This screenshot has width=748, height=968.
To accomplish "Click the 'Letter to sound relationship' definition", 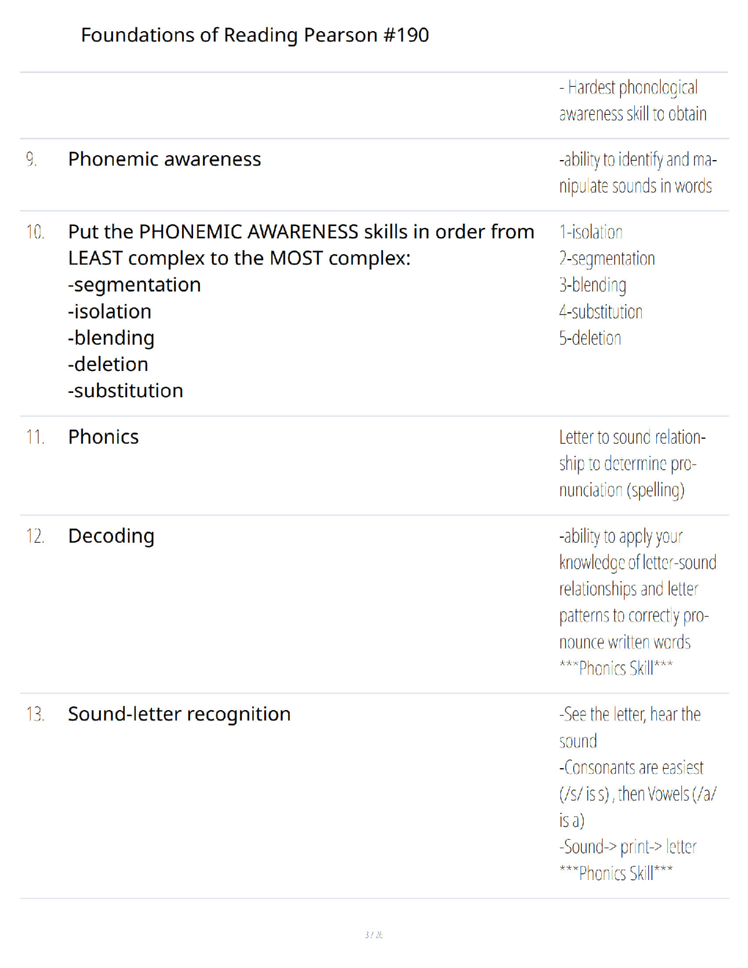I will point(632,463).
